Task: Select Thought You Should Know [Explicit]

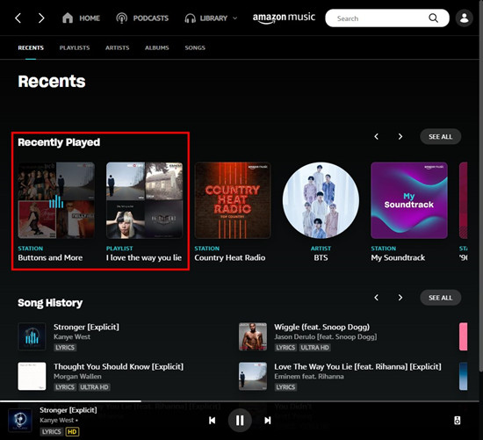Action: [x=119, y=367]
